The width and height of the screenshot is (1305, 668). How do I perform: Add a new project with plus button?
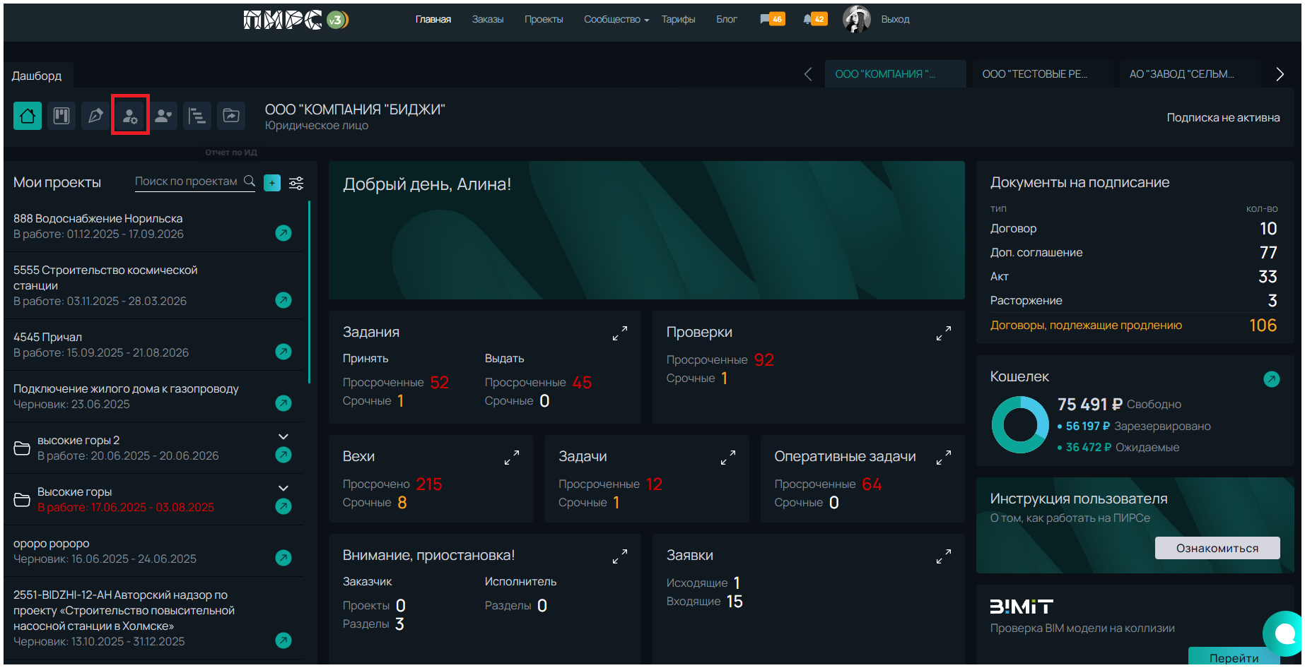coord(272,183)
